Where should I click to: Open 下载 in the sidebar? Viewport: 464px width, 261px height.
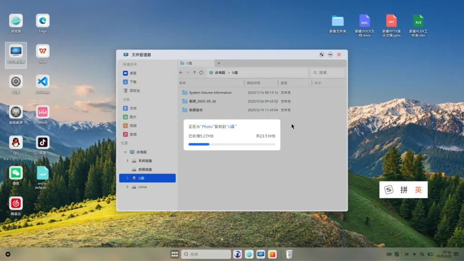pos(133,82)
